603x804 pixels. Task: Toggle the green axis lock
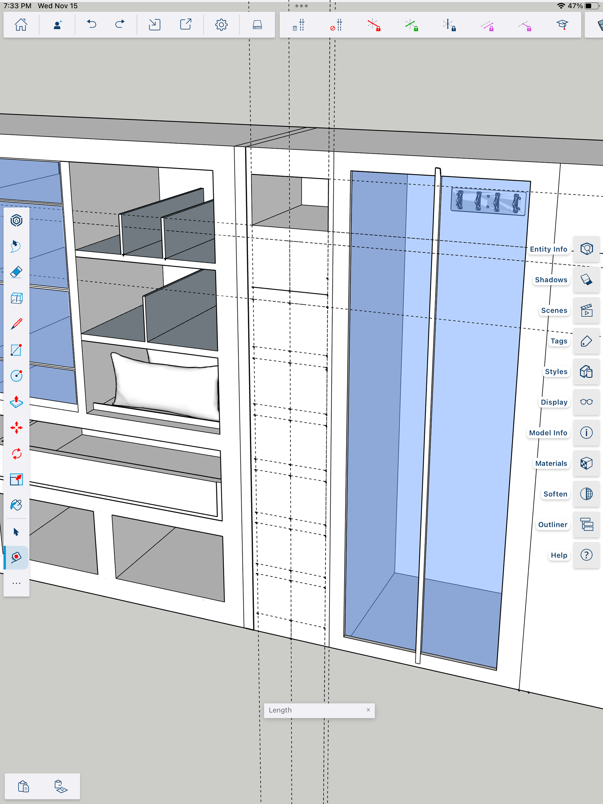[411, 25]
